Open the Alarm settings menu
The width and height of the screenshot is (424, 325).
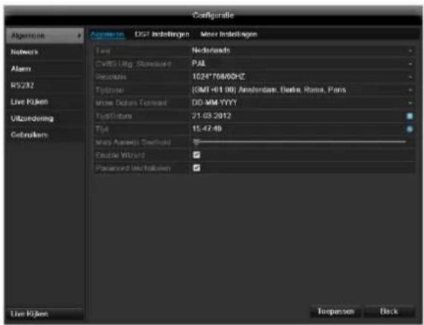tap(45, 68)
